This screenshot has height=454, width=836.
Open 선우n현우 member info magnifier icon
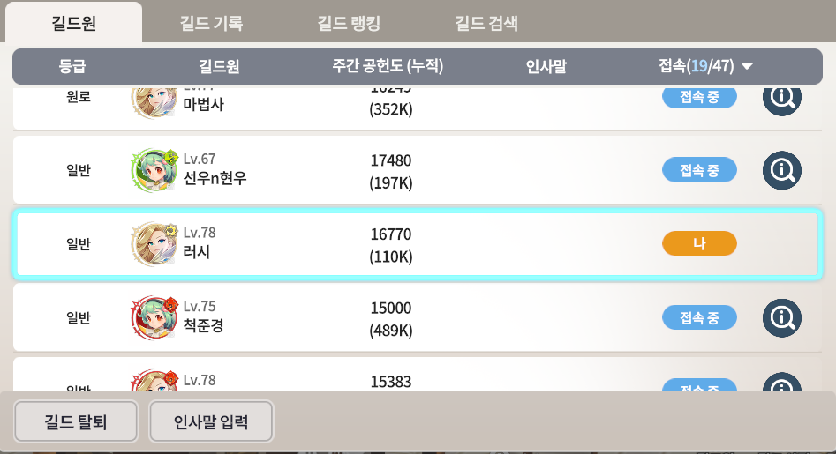[x=781, y=169]
